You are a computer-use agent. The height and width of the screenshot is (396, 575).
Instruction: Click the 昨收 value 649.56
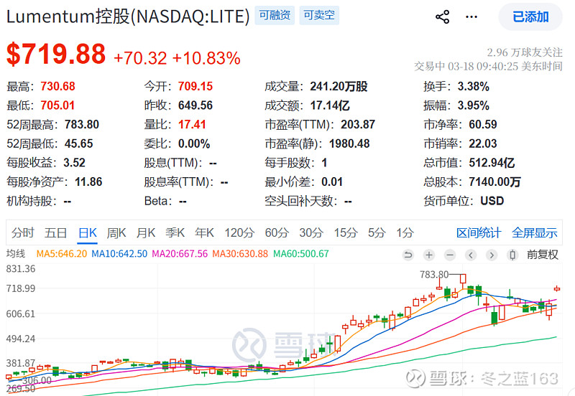(195, 105)
